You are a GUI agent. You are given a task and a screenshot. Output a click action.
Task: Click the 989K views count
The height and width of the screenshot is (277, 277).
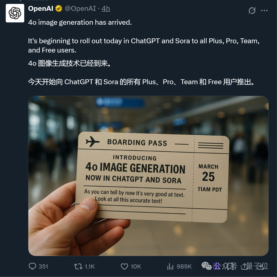[184, 266]
